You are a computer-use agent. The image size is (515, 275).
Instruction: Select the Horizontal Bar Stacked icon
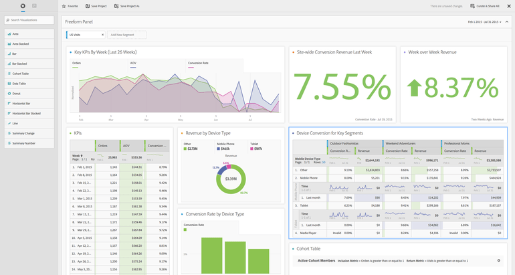[x=9, y=113]
